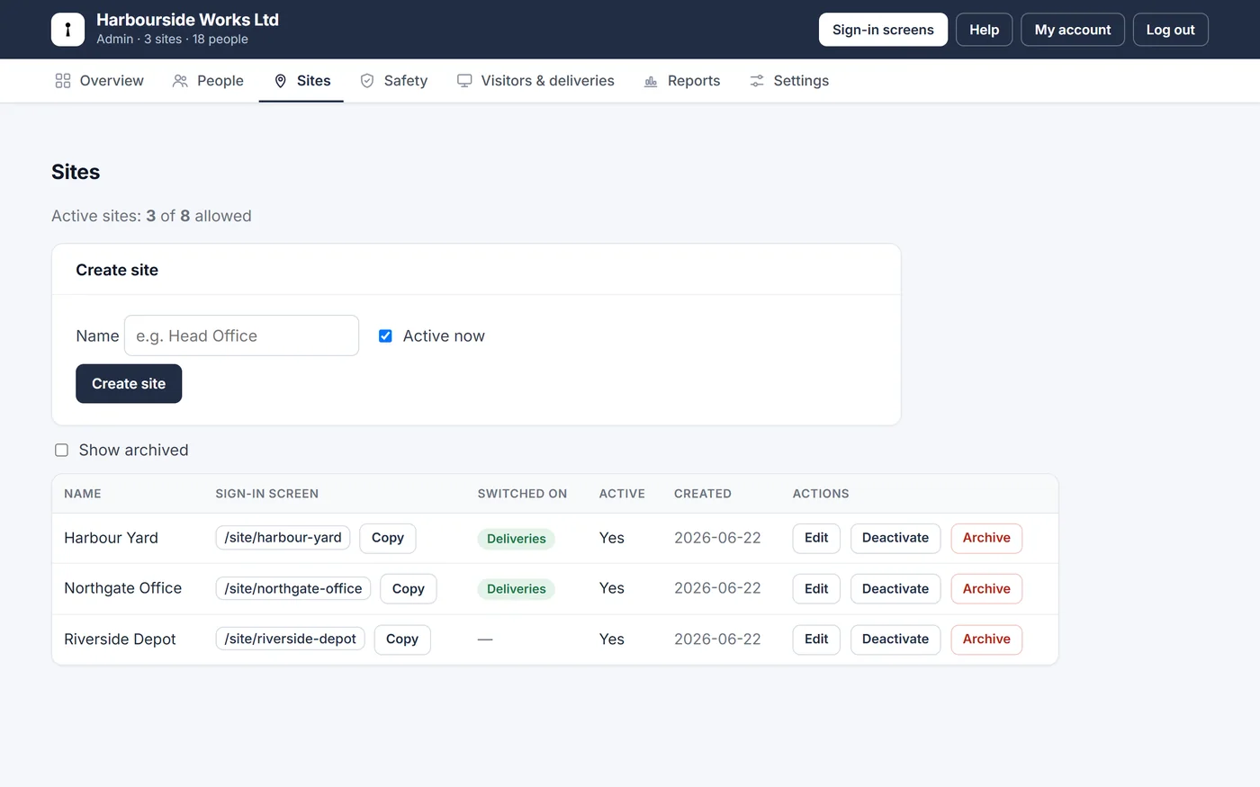The image size is (1260, 787).
Task: Deactivate the Harbour Yard site
Action: 895,538
